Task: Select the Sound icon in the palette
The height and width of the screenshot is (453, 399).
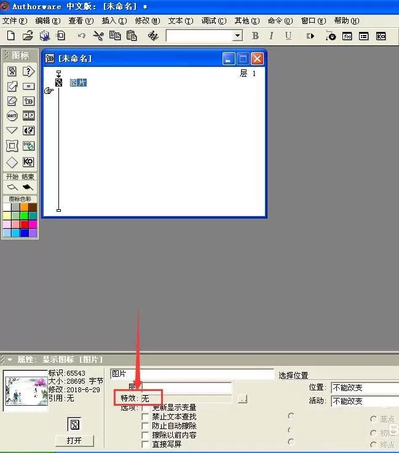Action: click(28, 131)
